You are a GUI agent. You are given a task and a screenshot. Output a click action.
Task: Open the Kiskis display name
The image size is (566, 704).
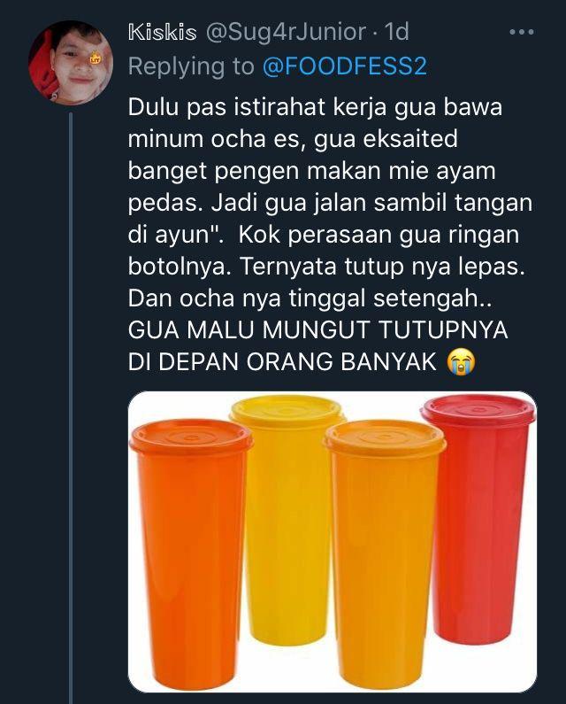coord(163,33)
